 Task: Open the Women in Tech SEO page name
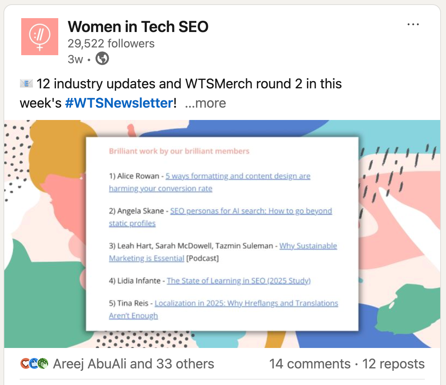click(x=138, y=27)
